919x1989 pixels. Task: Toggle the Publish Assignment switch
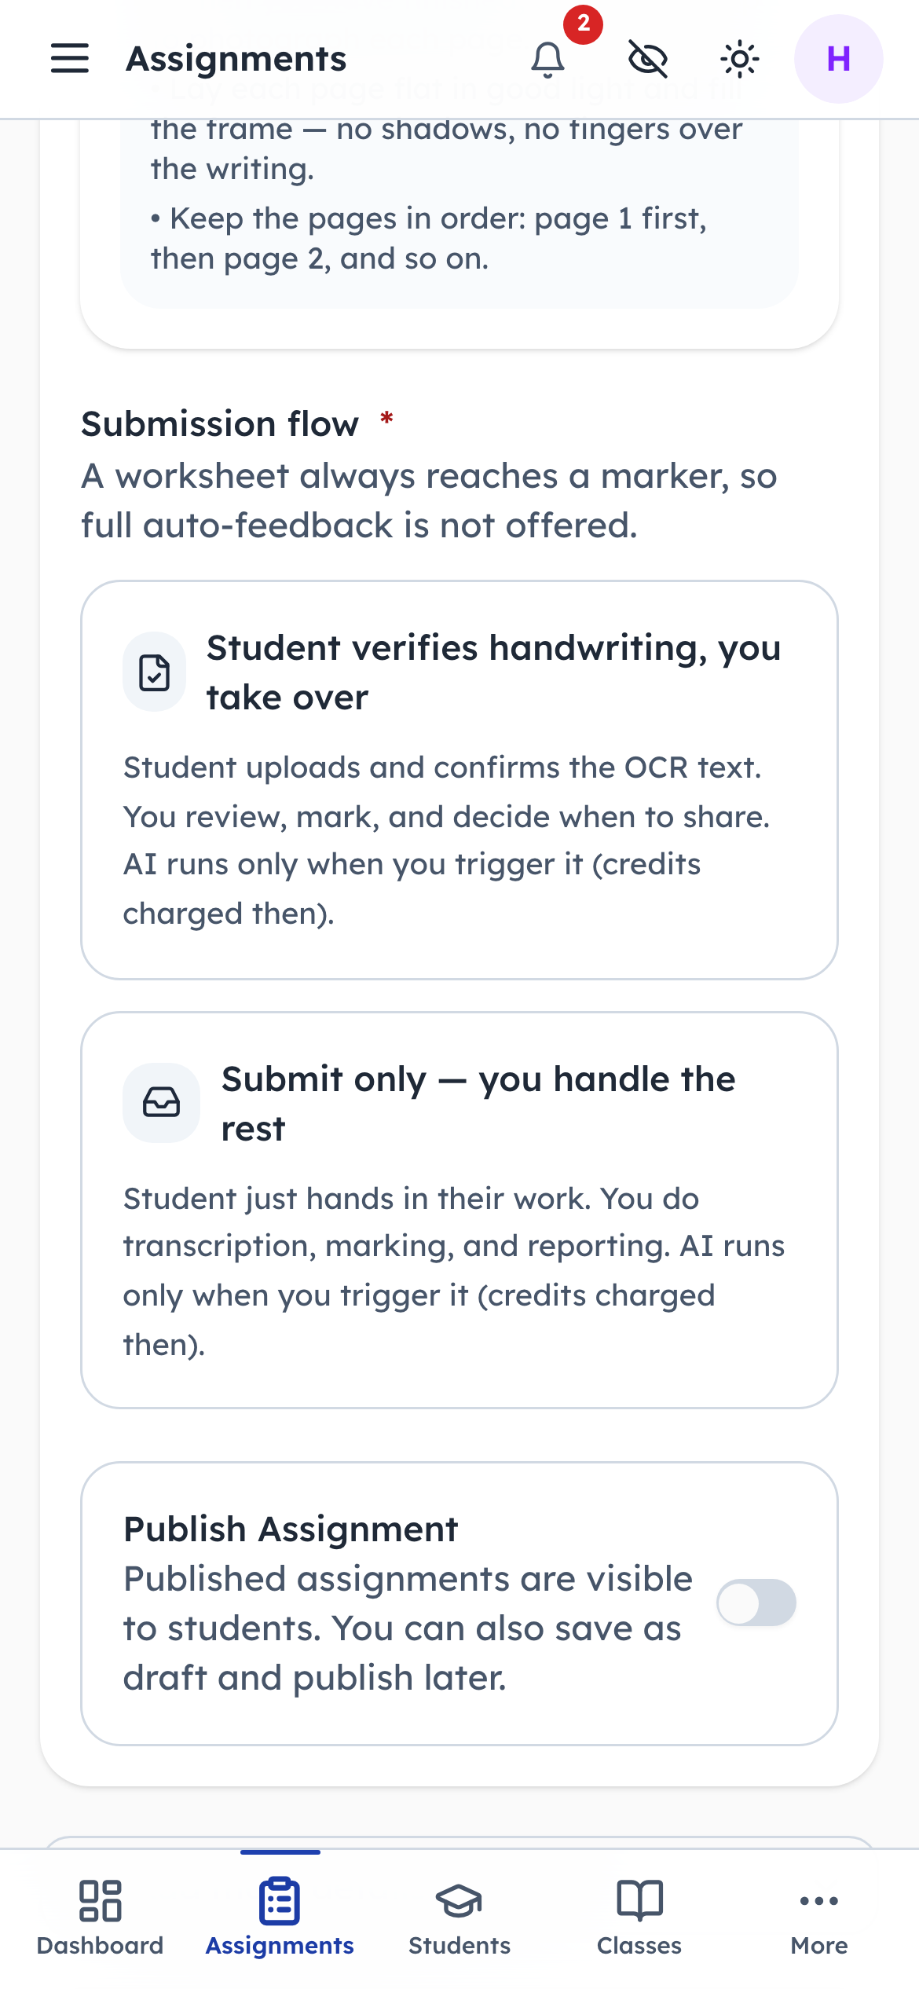756,1603
